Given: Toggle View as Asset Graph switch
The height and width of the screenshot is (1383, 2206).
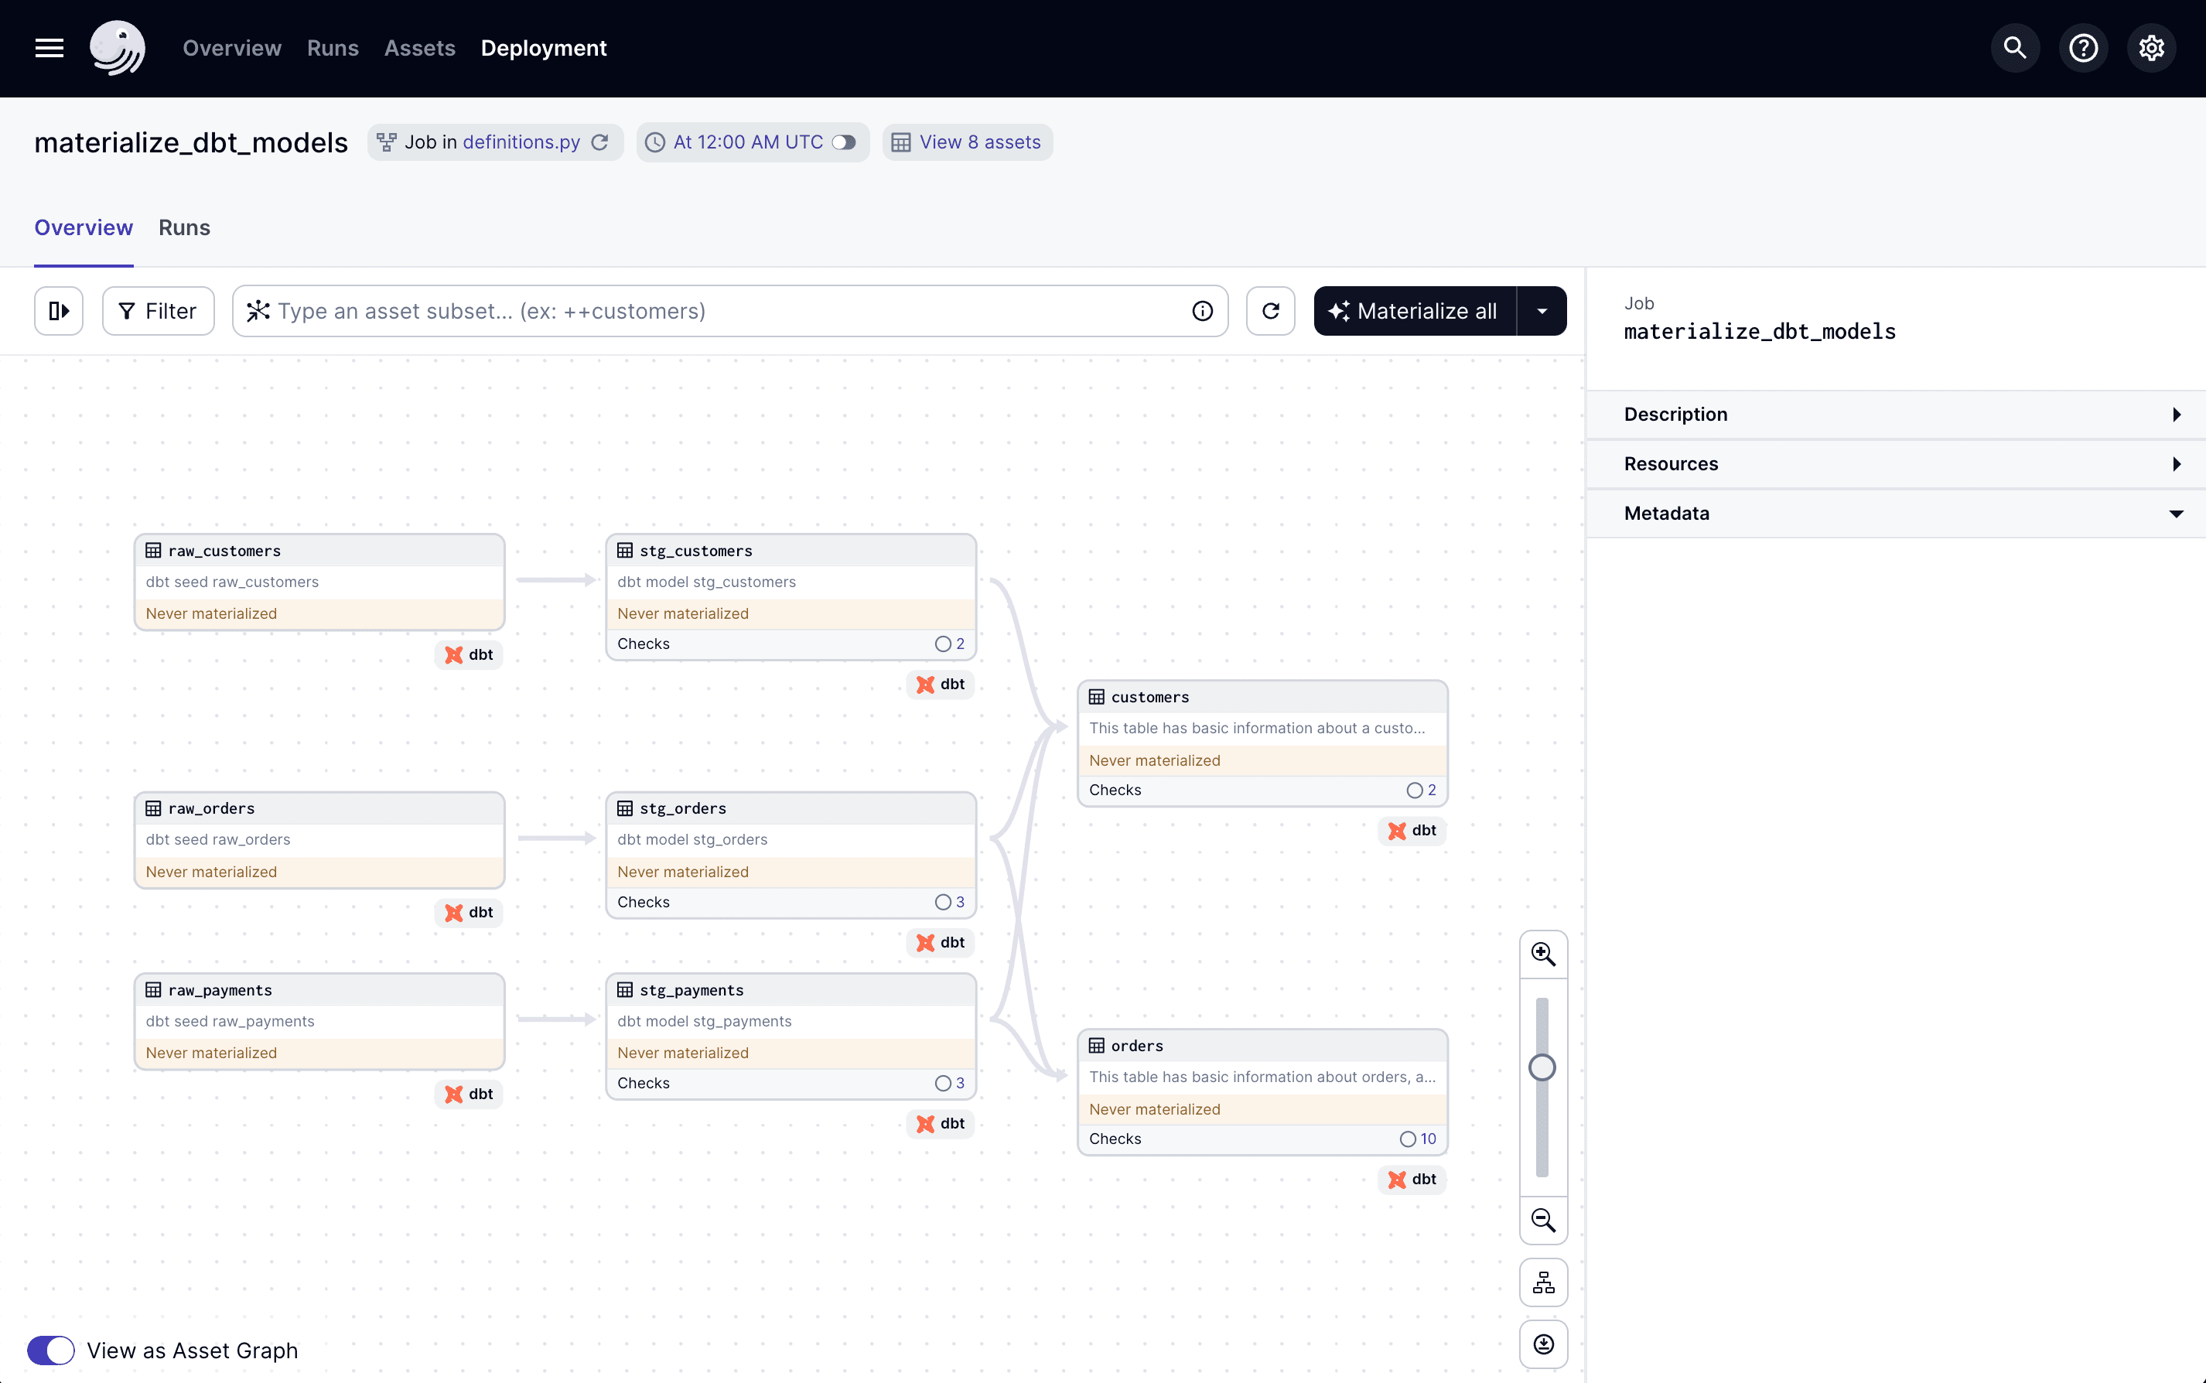Looking at the screenshot, I should [50, 1350].
